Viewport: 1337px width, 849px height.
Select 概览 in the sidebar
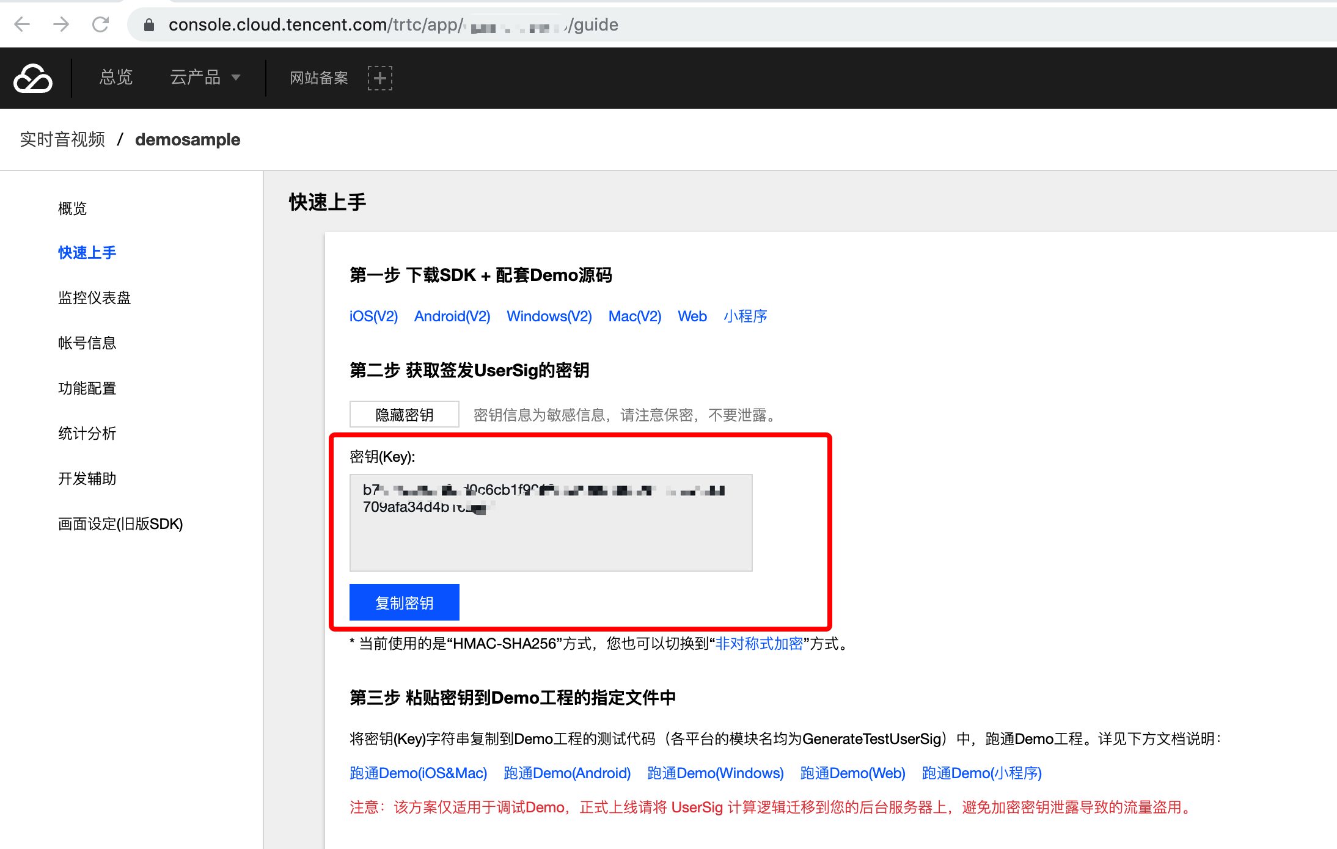tap(72, 208)
